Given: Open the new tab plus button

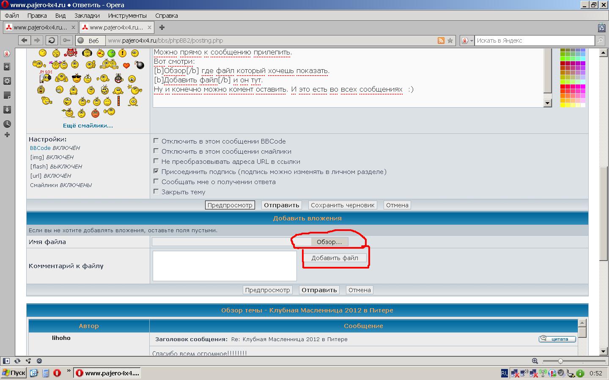Looking at the screenshot, I should coord(162,27).
